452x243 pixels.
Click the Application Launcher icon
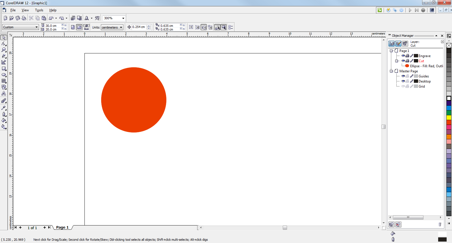click(x=87, y=18)
